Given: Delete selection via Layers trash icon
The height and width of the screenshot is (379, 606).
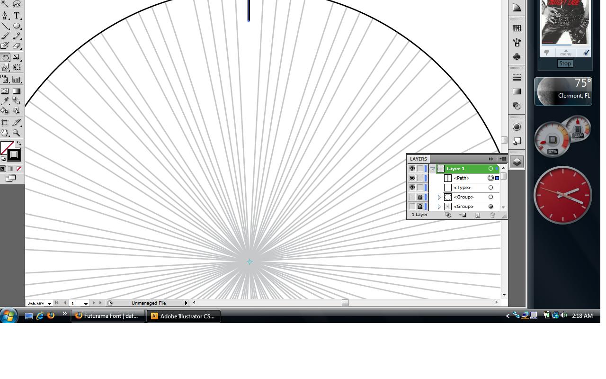Looking at the screenshot, I should pos(492,215).
